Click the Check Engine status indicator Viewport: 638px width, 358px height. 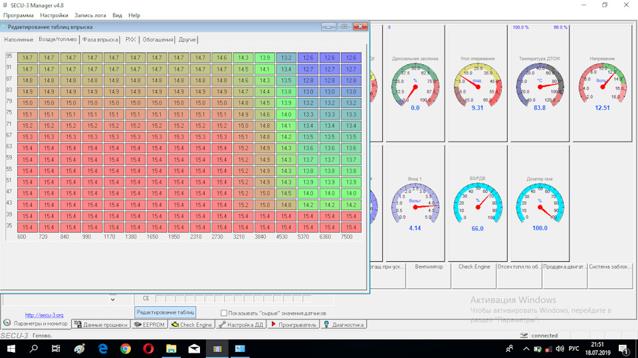pyautogui.click(x=474, y=276)
